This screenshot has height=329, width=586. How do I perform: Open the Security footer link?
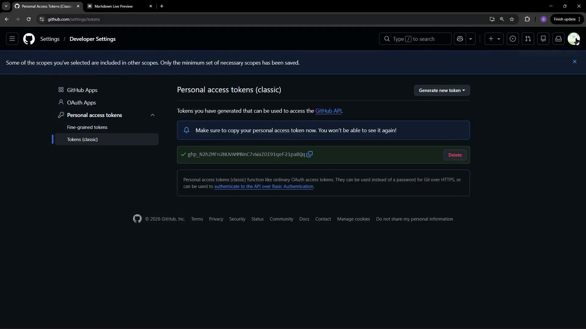(x=237, y=219)
